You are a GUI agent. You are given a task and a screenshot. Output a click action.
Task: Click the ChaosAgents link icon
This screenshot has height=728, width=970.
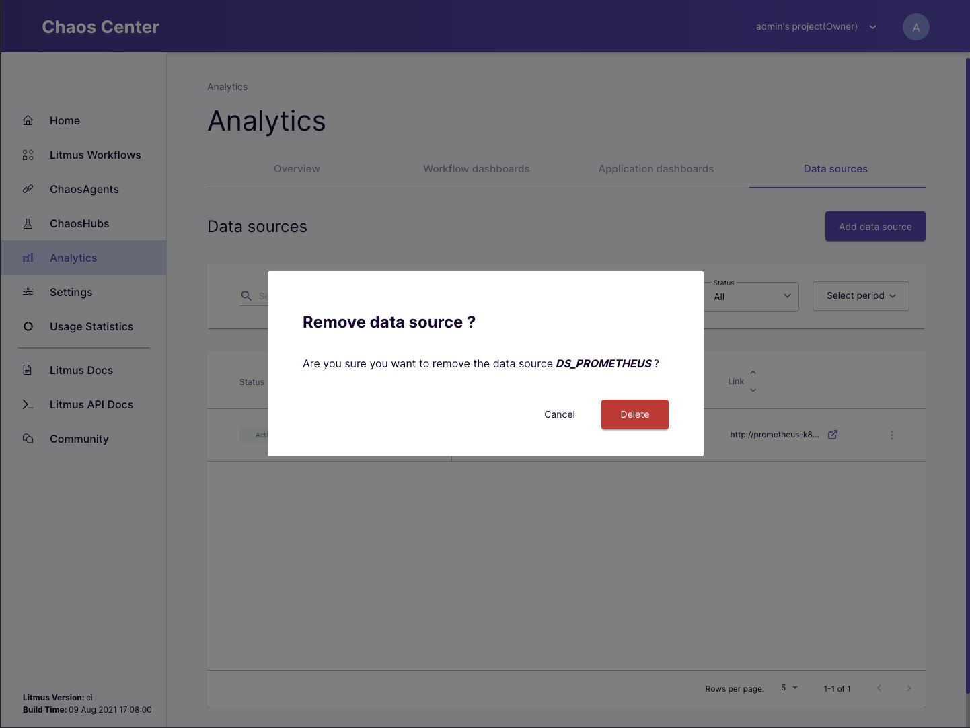(28, 189)
